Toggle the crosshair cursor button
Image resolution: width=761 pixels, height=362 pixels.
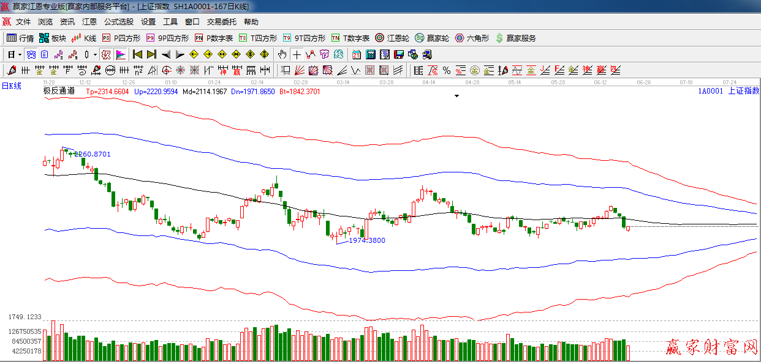[297, 54]
